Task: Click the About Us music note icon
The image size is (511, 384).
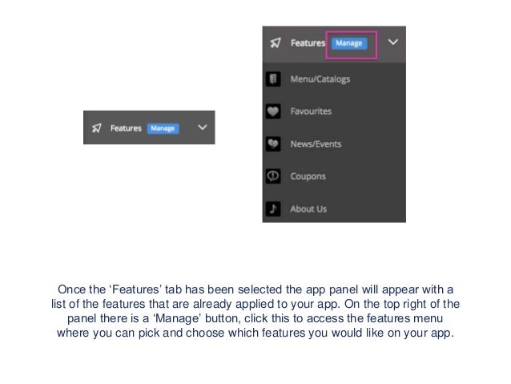Action: pos(273,208)
